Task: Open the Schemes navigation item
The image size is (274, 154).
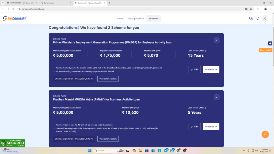Action: coord(154,18)
